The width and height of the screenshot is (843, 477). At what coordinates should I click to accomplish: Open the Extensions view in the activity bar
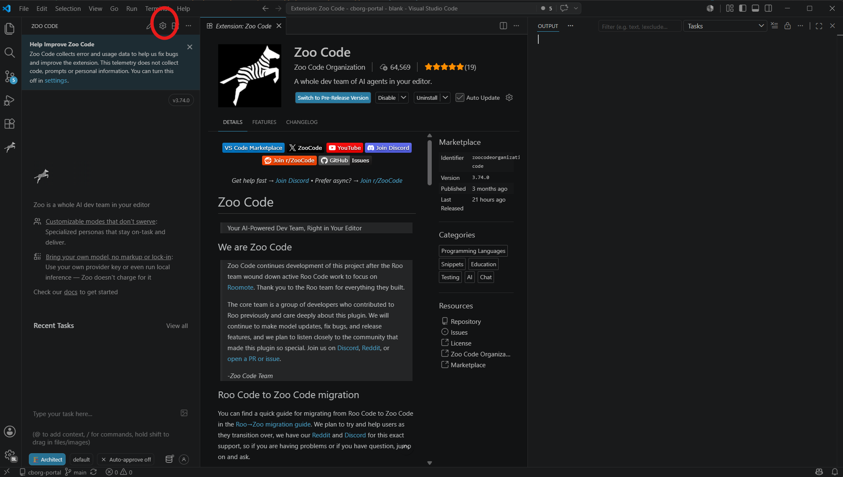(10, 124)
